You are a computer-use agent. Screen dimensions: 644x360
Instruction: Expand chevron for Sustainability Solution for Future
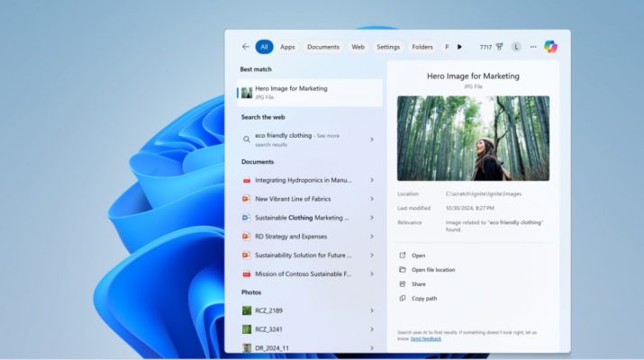point(372,255)
